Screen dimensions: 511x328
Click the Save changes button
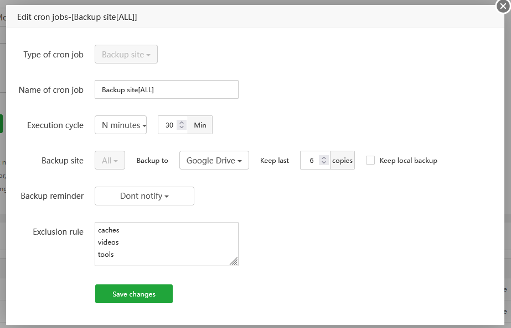click(134, 294)
